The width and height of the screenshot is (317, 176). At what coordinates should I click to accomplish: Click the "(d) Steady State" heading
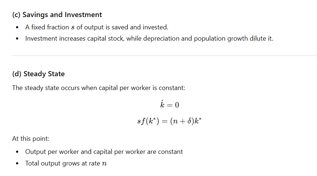[x=38, y=74]
